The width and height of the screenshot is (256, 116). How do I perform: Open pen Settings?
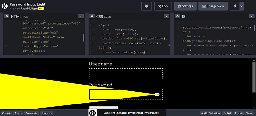click(185, 6)
